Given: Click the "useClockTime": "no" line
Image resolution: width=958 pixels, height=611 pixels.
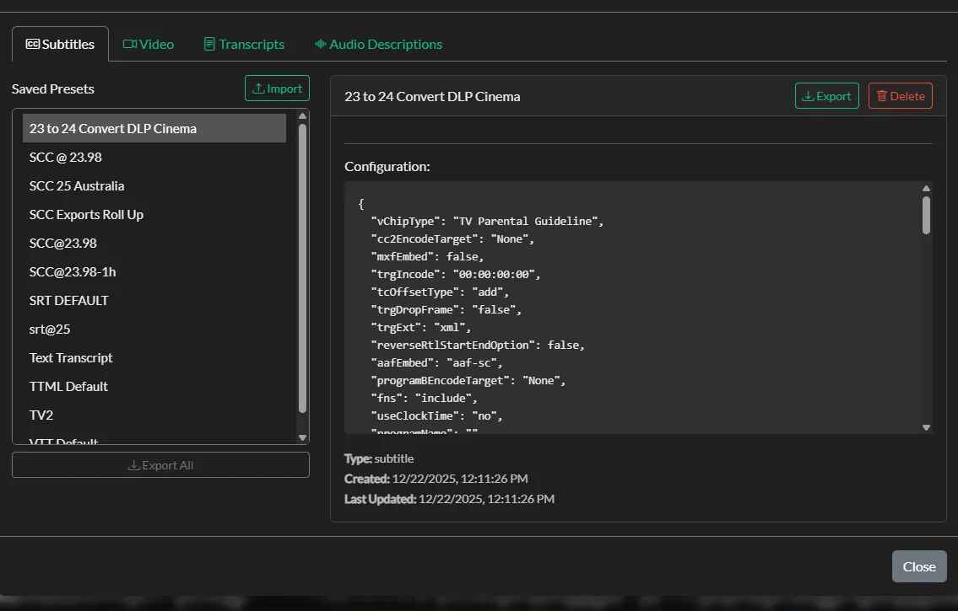Looking at the screenshot, I should click(437, 415).
